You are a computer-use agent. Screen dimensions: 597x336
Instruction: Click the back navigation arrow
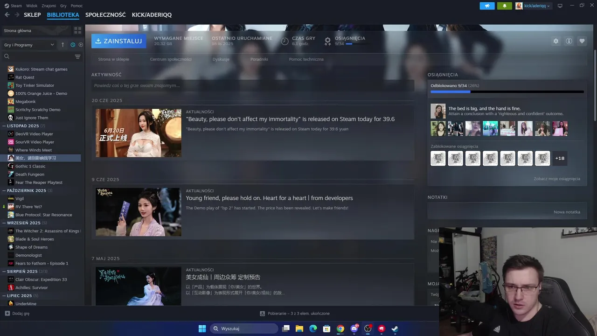[7, 15]
